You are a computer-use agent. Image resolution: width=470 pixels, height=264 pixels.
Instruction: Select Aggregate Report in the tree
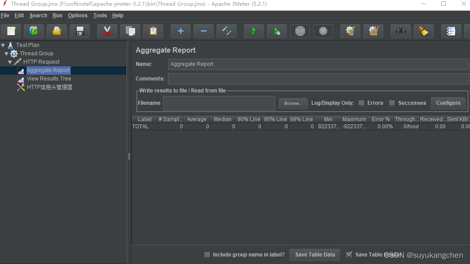point(48,70)
